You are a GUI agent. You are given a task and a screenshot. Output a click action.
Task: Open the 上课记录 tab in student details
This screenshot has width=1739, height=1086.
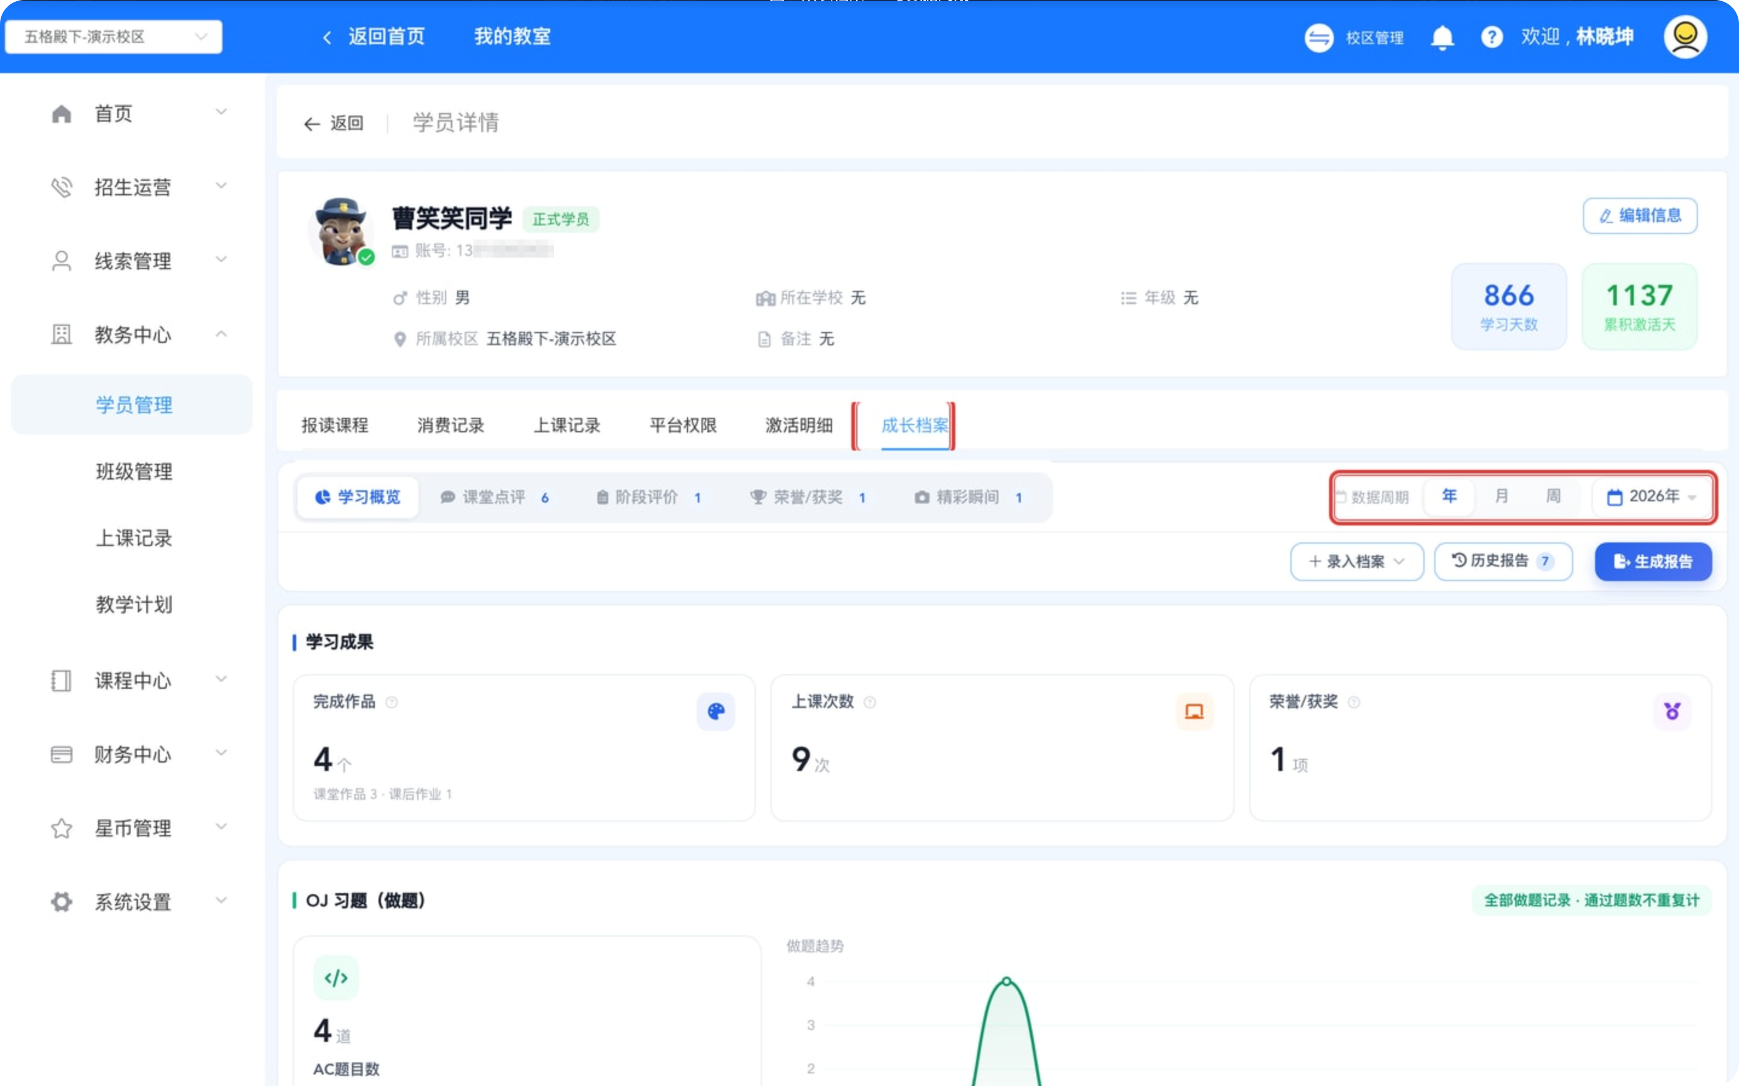(x=567, y=425)
